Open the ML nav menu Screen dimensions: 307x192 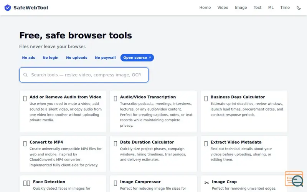pyautogui.click(x=271, y=8)
